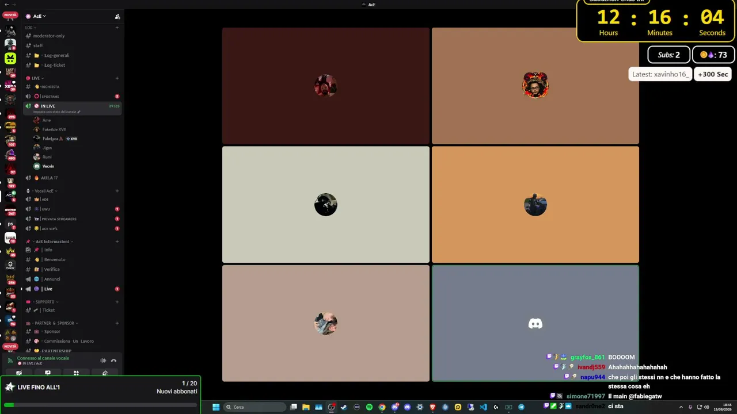737x414 pixels.
Task: Collapse the SUPPORTO category
Action: click(41, 302)
